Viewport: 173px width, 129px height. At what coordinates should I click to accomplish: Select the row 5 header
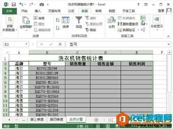pos(6,78)
